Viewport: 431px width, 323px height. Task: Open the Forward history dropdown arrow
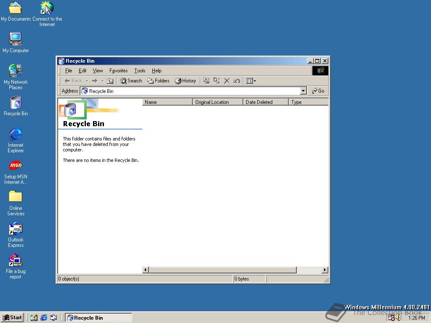pos(102,81)
